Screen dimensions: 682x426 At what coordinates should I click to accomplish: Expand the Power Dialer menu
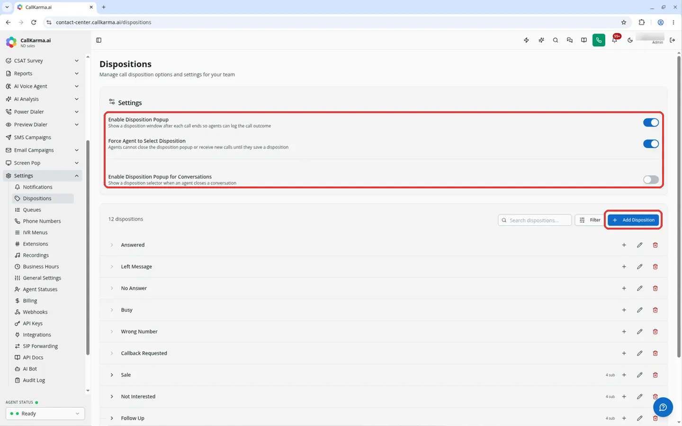click(42, 112)
